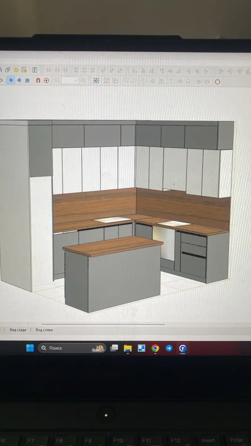The image size is (251, 446).
Task: Click the zoom out magnifier icon
Action: click(57, 81)
